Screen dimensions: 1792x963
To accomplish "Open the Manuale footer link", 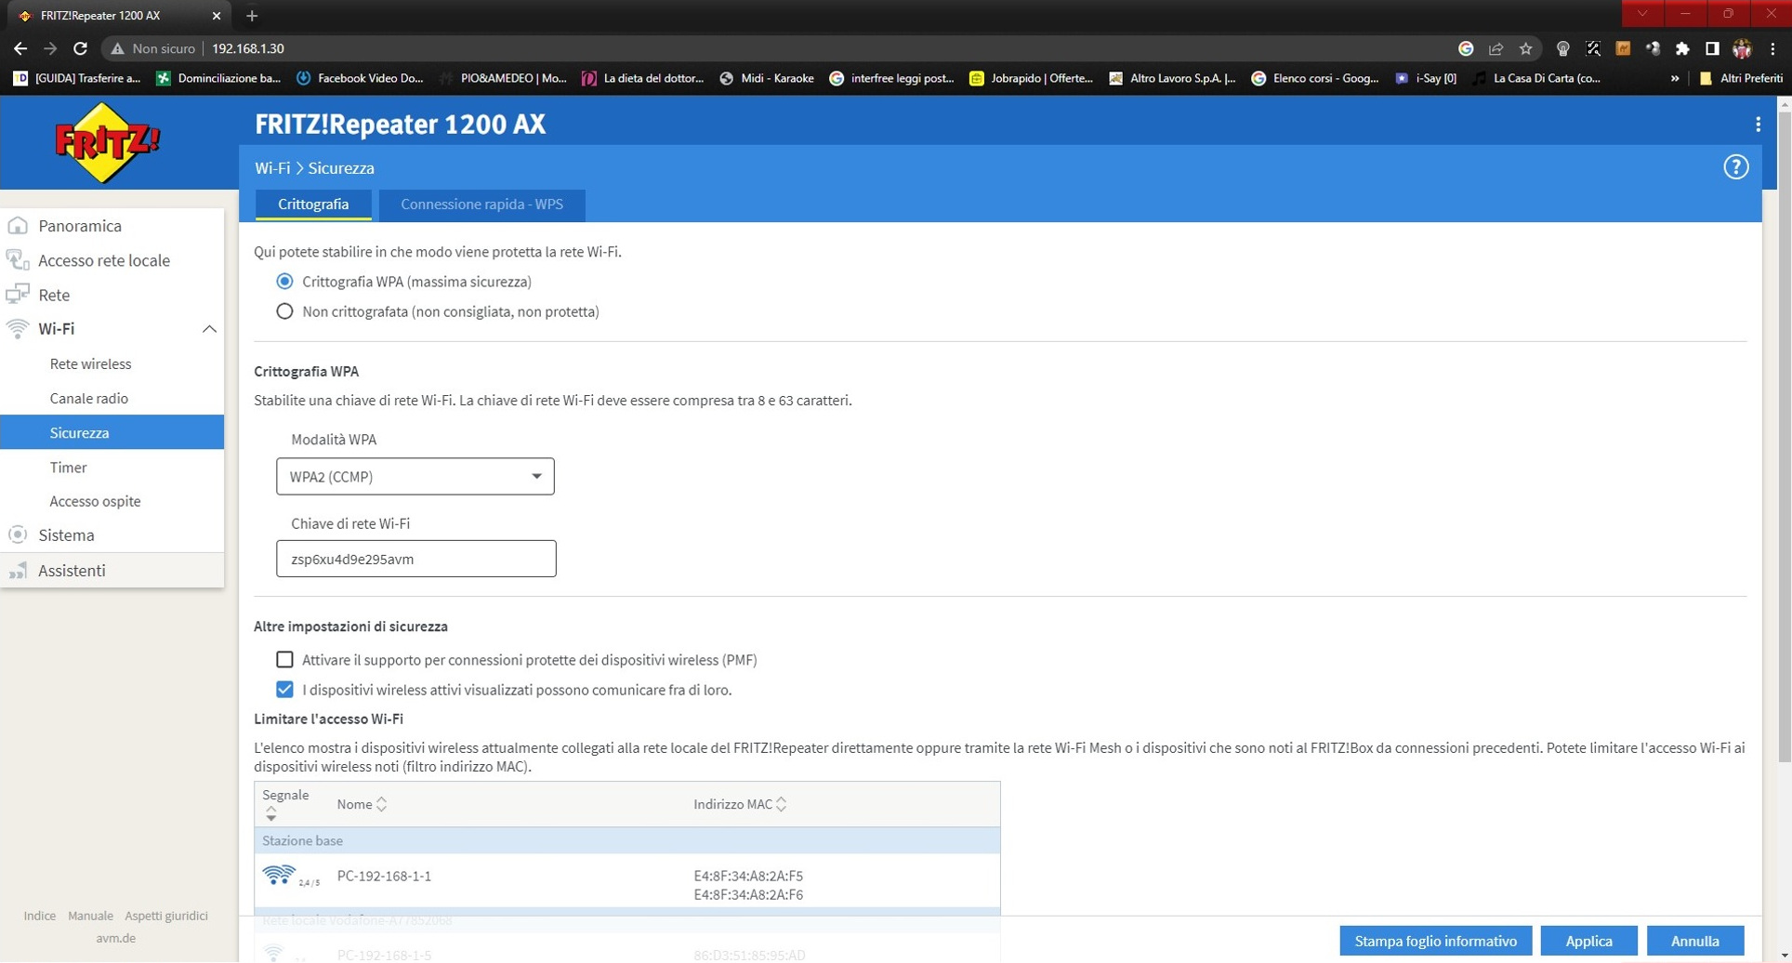I will pyautogui.click(x=90, y=916).
